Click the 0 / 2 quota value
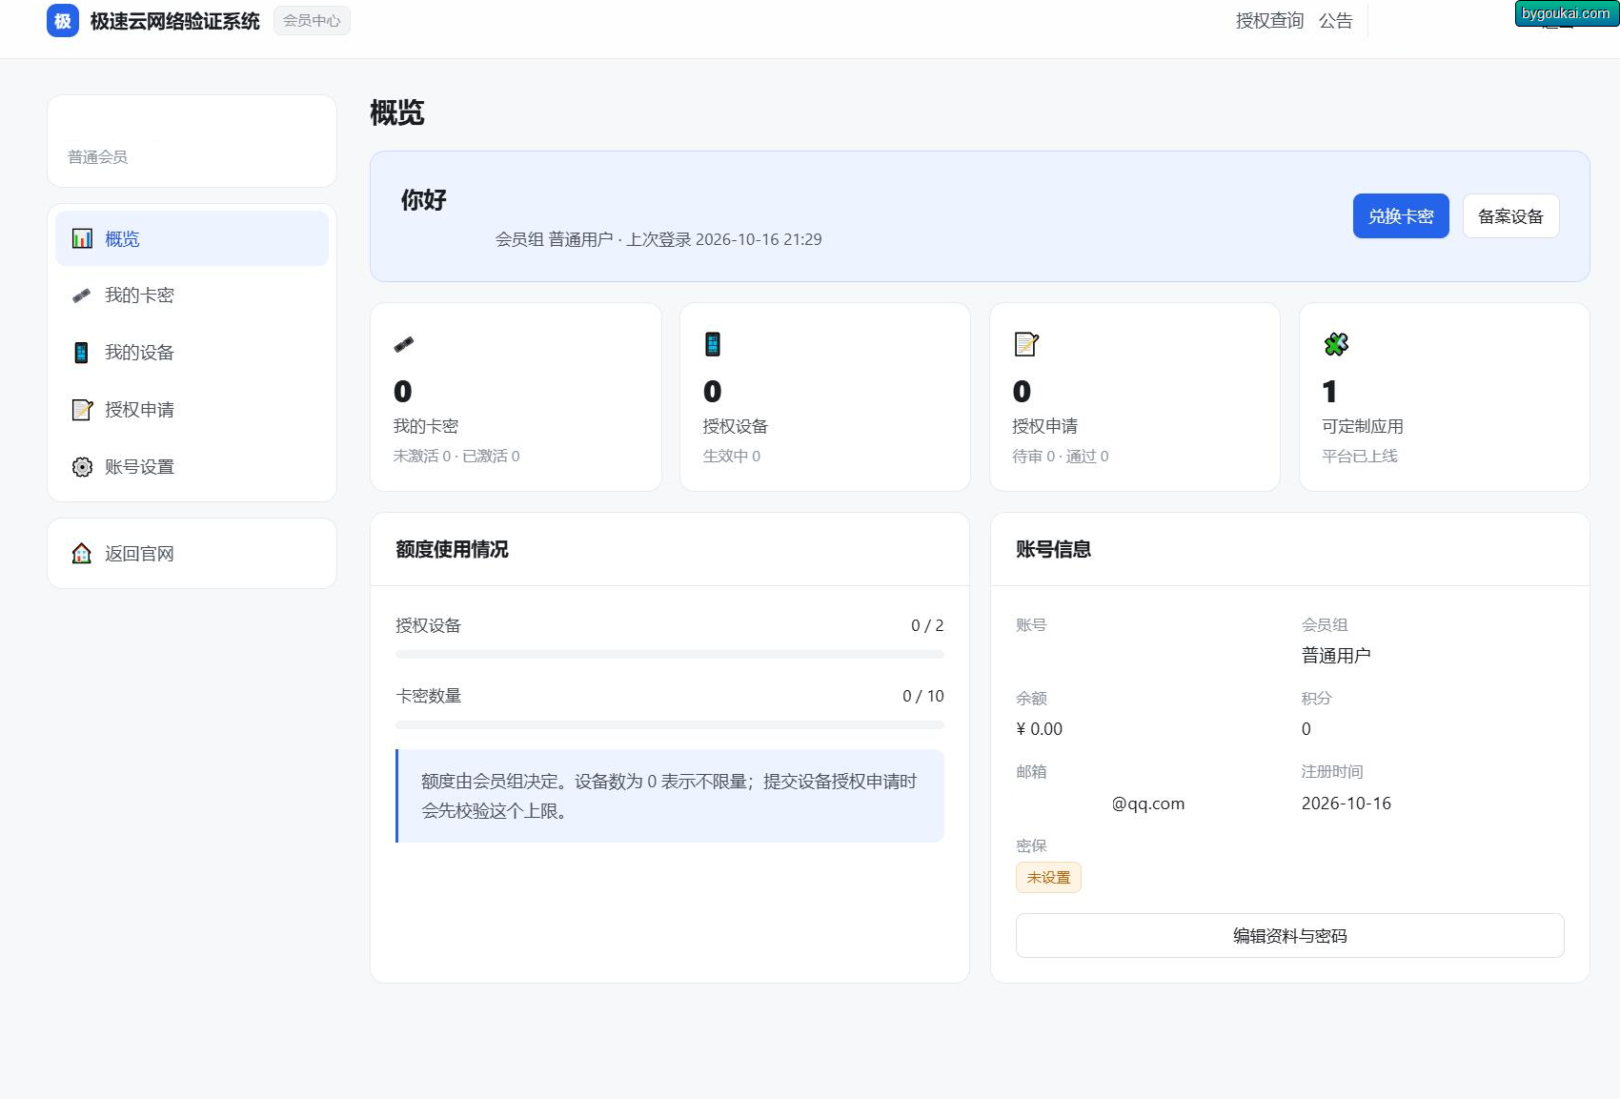 point(927,625)
